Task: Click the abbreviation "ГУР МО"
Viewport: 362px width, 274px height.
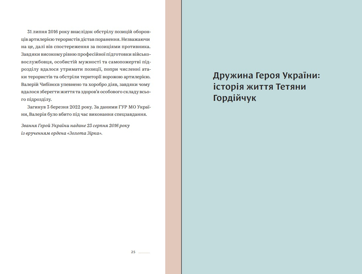Action: pos(130,107)
